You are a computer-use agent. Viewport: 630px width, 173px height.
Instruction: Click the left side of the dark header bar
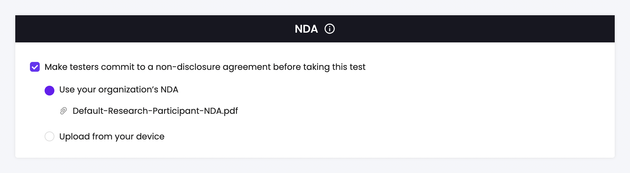tap(92, 29)
